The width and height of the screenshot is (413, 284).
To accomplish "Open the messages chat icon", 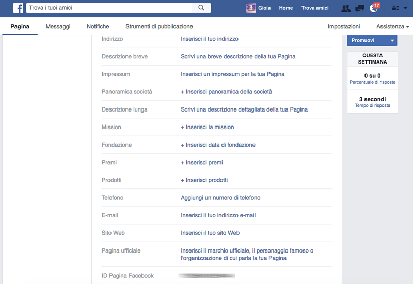I will coord(360,8).
